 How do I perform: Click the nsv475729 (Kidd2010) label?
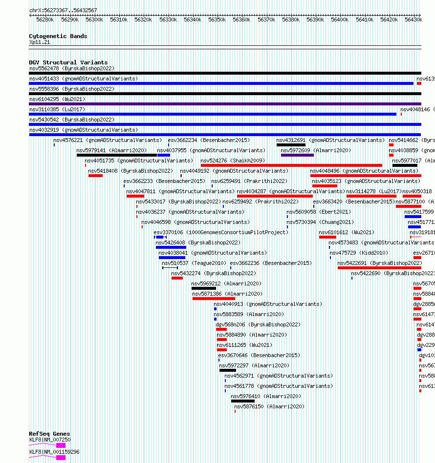pyautogui.click(x=359, y=253)
